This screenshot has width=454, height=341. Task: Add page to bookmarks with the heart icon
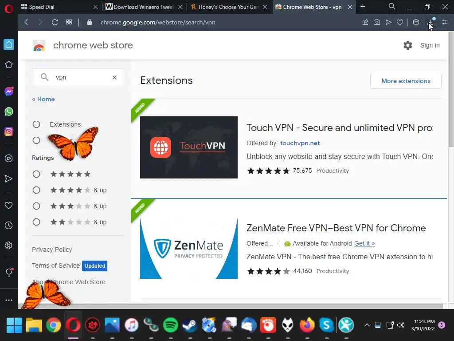click(400, 22)
